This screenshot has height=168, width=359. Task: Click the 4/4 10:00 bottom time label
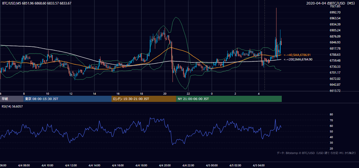coord(47,165)
